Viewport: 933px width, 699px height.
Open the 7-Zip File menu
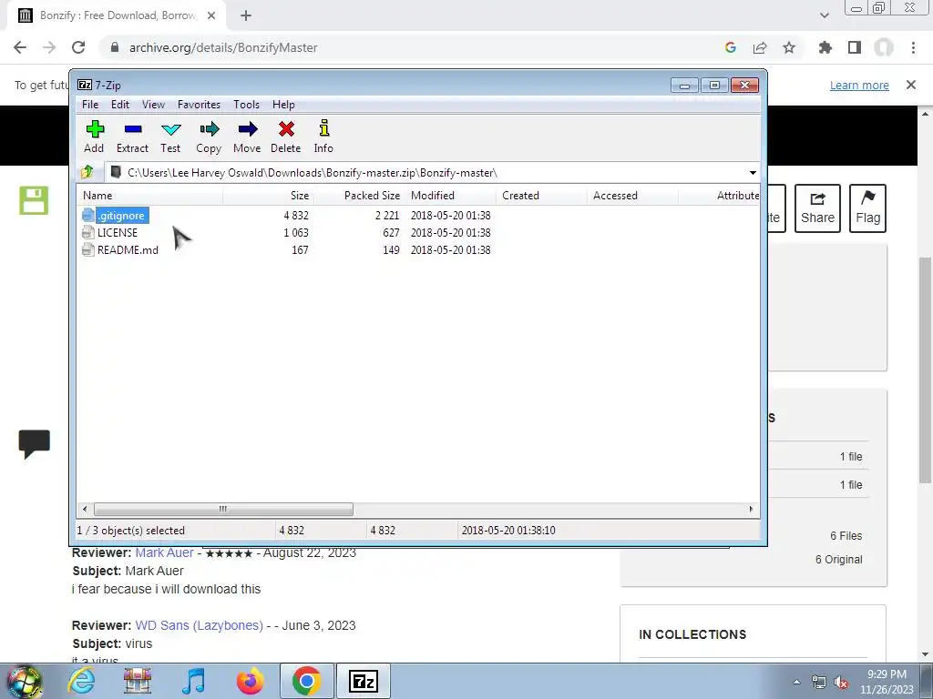click(90, 105)
